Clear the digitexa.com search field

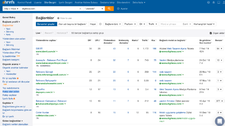(x=80, y=9)
